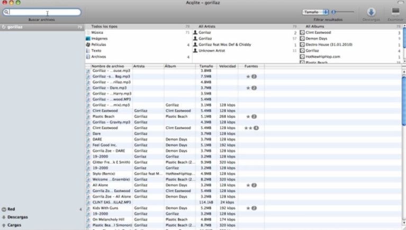Click album icon beside HotNewHipHop.com
This screenshot has height=230, width=406.
[302, 57]
